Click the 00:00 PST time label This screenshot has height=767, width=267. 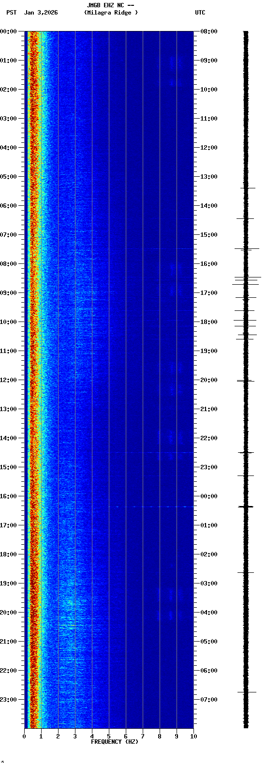(9, 31)
